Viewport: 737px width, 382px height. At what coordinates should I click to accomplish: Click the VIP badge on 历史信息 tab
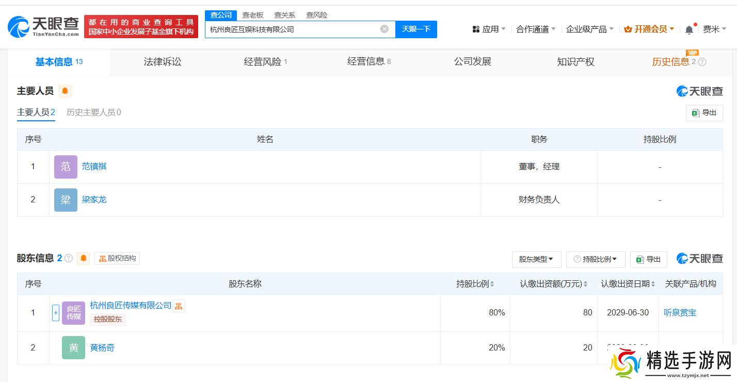click(692, 52)
